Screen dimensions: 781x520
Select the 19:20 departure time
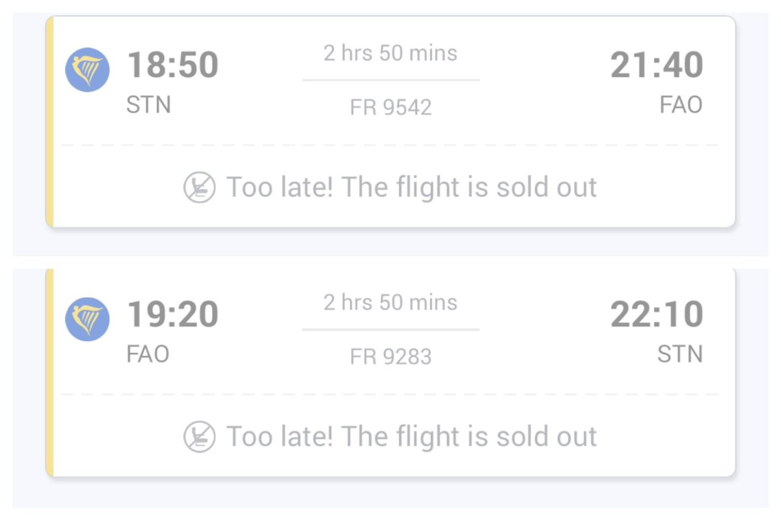tap(172, 314)
